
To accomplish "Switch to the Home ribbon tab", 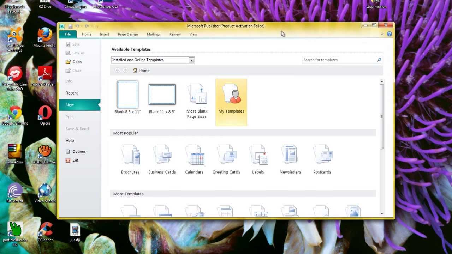I will click(87, 34).
